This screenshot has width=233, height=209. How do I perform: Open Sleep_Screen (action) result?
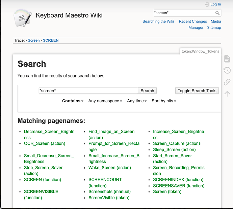(x=174, y=150)
